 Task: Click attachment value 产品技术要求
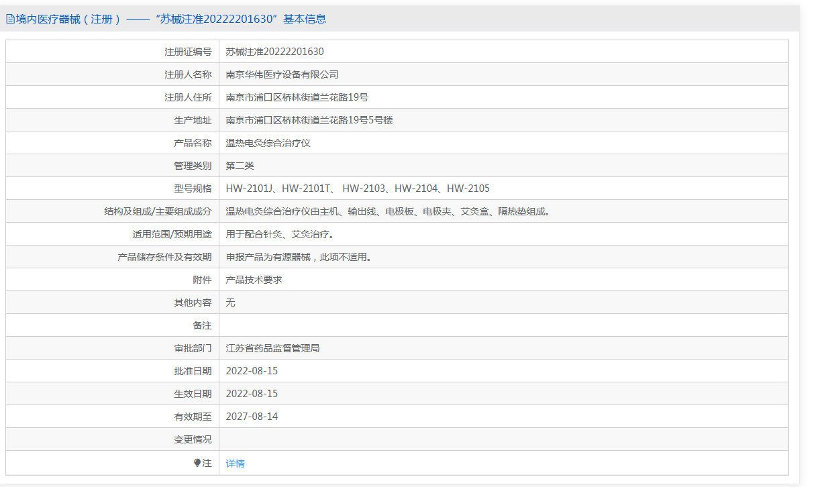tap(254, 280)
